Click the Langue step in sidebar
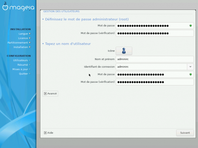The height and width of the screenshot is (148, 198). (x=25, y=34)
